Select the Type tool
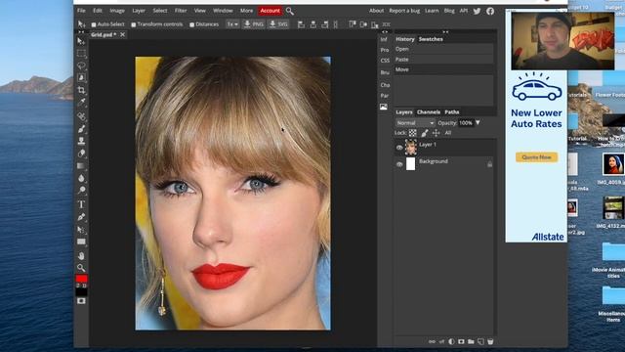The width and height of the screenshot is (625, 352). pyautogui.click(x=81, y=204)
